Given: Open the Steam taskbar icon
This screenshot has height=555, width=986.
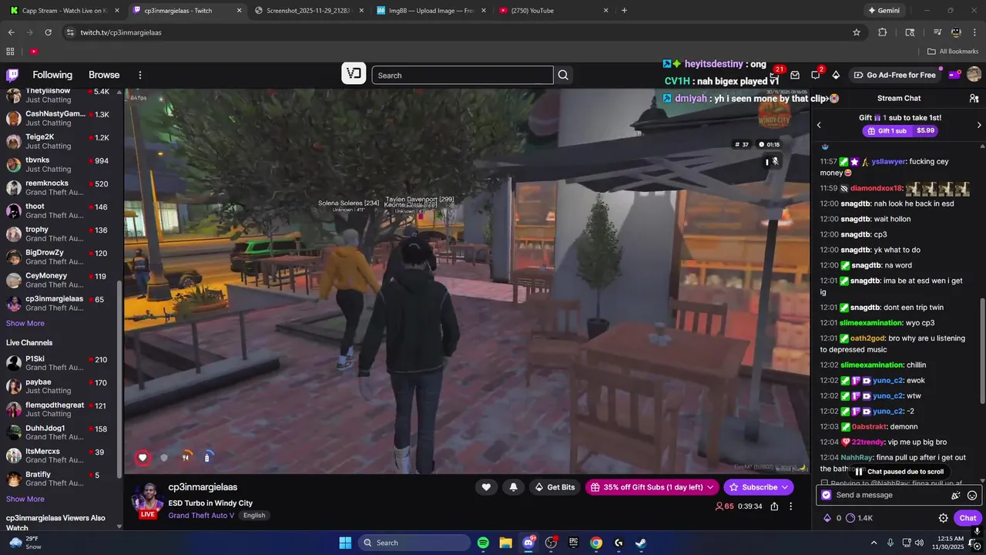Looking at the screenshot, I should pyautogui.click(x=641, y=543).
